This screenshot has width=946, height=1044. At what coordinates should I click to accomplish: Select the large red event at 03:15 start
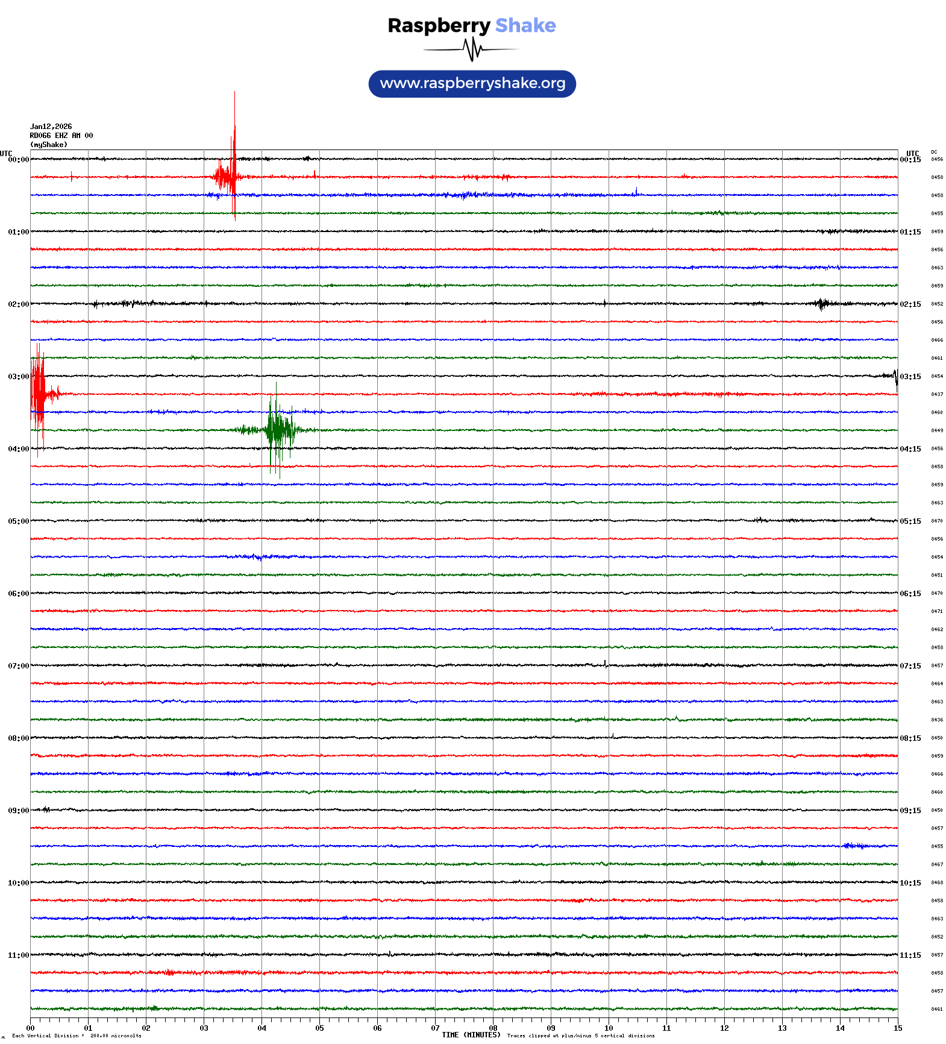38,395
